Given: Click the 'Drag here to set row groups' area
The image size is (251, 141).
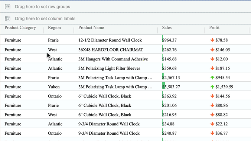Looking at the screenshot, I should [125, 7].
